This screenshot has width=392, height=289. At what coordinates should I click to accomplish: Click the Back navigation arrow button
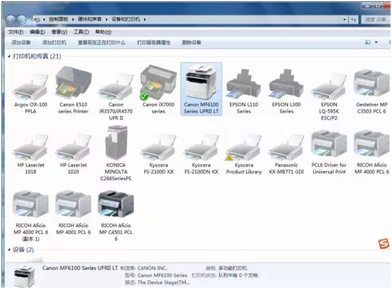click(x=11, y=20)
